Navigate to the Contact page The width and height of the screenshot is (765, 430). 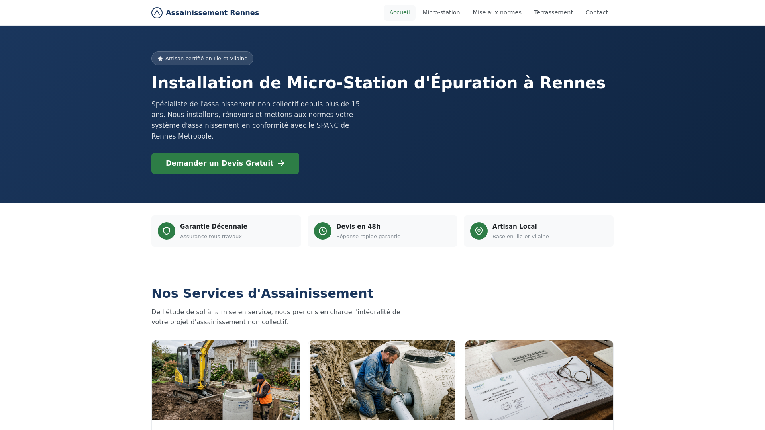[596, 13]
